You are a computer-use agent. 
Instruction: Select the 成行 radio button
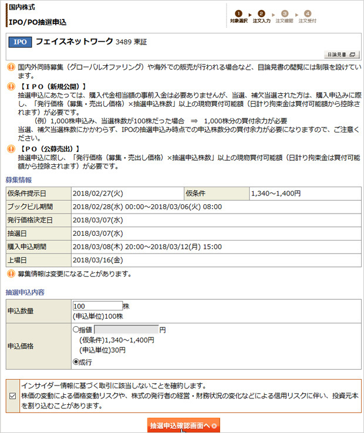[x=76, y=361]
